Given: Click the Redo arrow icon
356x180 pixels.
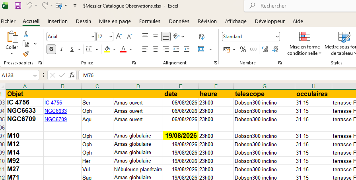Looking at the screenshot, I should pos(45,5).
